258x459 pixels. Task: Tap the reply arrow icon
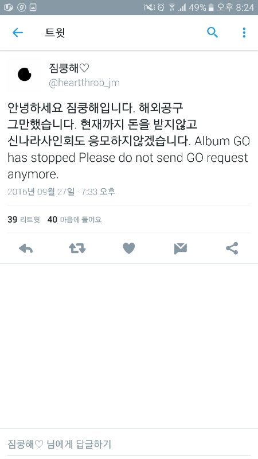[26, 248]
